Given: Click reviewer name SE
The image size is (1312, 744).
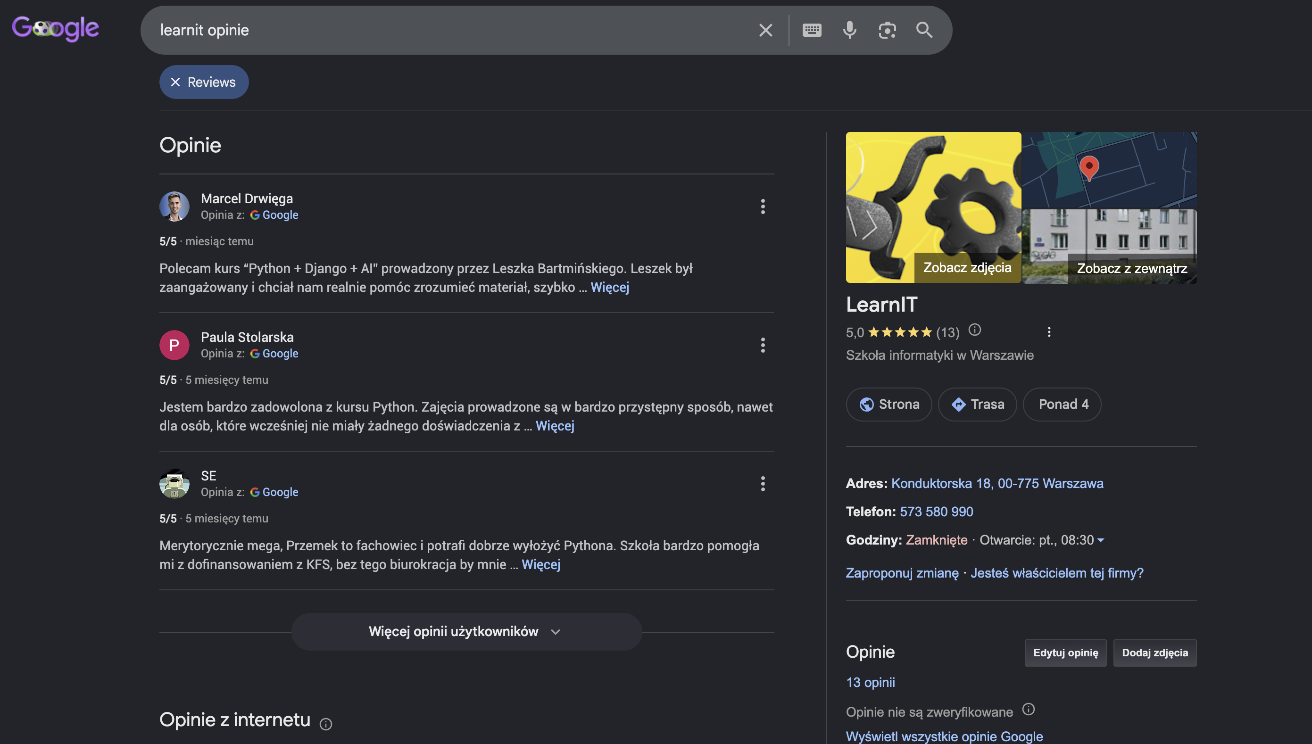Looking at the screenshot, I should click(208, 476).
